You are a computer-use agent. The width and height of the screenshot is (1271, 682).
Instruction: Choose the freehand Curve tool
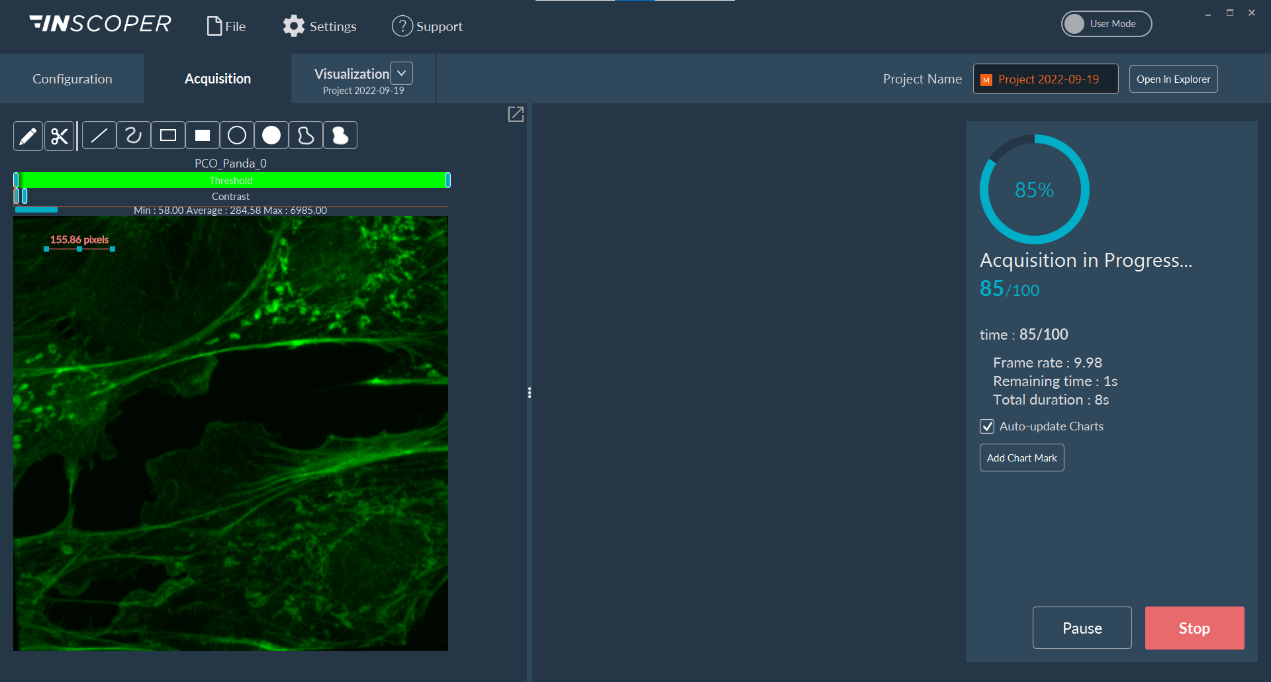134,135
